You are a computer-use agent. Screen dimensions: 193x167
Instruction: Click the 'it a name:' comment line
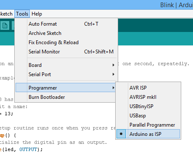point(13,107)
